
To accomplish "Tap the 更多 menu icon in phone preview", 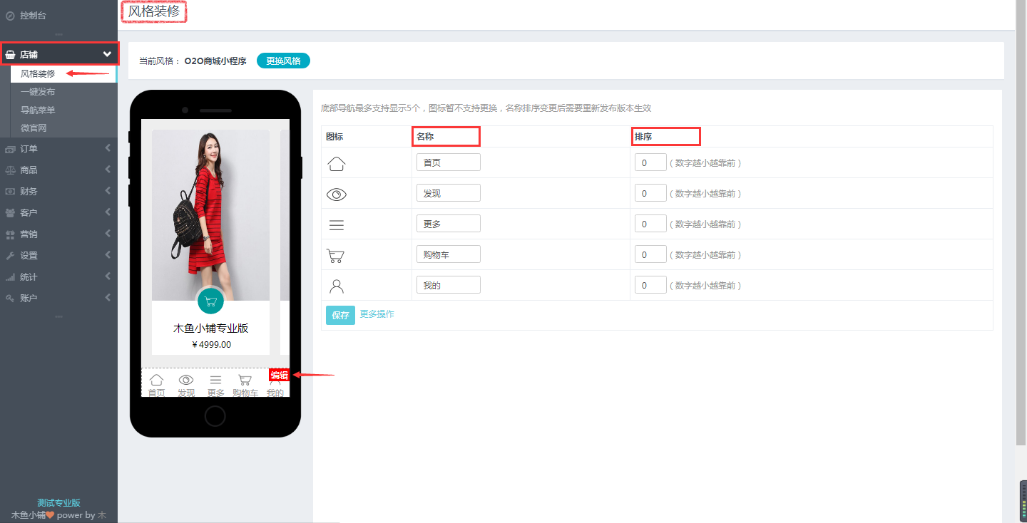I will point(215,380).
